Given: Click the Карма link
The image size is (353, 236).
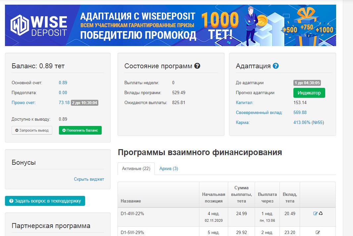Looking at the screenshot, I should coord(242,123).
